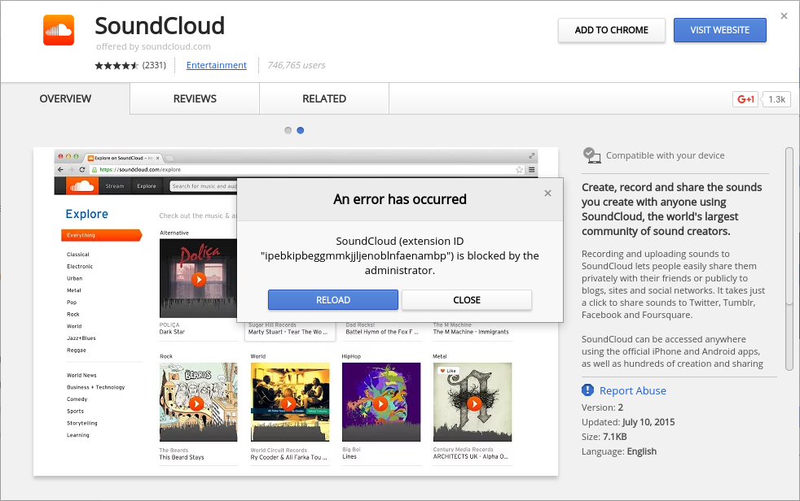Click the Report Abuse exclamation icon
This screenshot has height=501, width=800.
587,390
